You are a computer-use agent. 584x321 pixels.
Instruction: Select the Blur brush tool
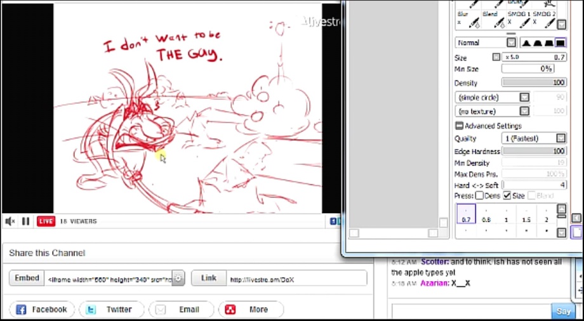[x=467, y=19]
